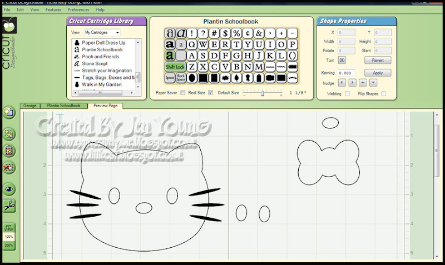Click the Space key

(x=170, y=78)
